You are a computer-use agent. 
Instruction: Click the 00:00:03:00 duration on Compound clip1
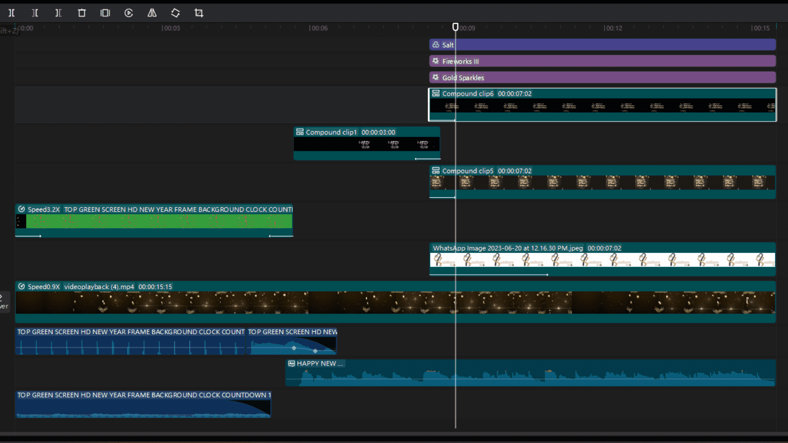pyautogui.click(x=378, y=132)
